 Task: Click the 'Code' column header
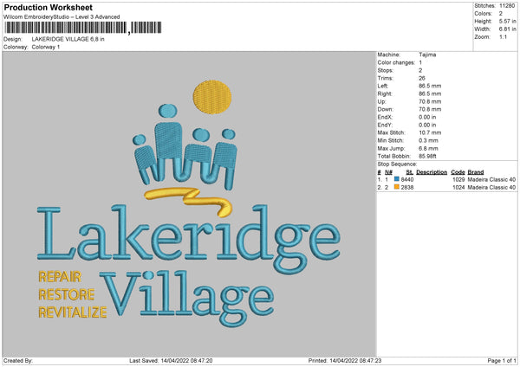[458, 172]
